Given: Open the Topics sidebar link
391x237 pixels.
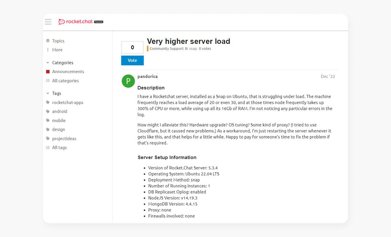Looking at the screenshot, I should coord(58,41).
